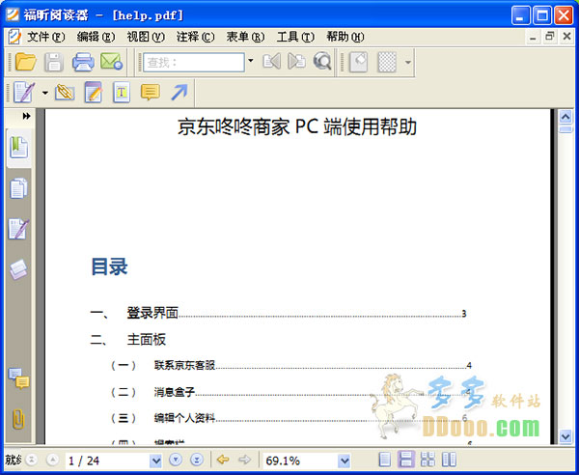Expand the search options dropdown arrow
Screen dimensions: 579x475
[x=251, y=61]
